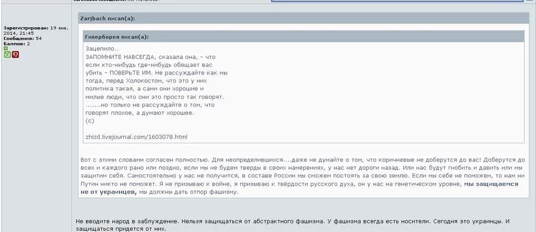Click the 'Сообщения: 54' post count
Screen dimensions: 536x232
click(x=23, y=38)
